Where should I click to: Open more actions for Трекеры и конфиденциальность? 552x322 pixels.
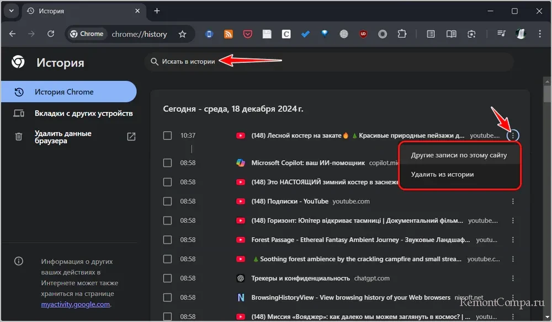click(x=513, y=278)
